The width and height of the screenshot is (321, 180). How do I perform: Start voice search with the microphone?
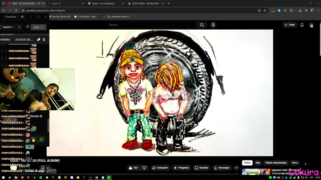click(x=213, y=25)
